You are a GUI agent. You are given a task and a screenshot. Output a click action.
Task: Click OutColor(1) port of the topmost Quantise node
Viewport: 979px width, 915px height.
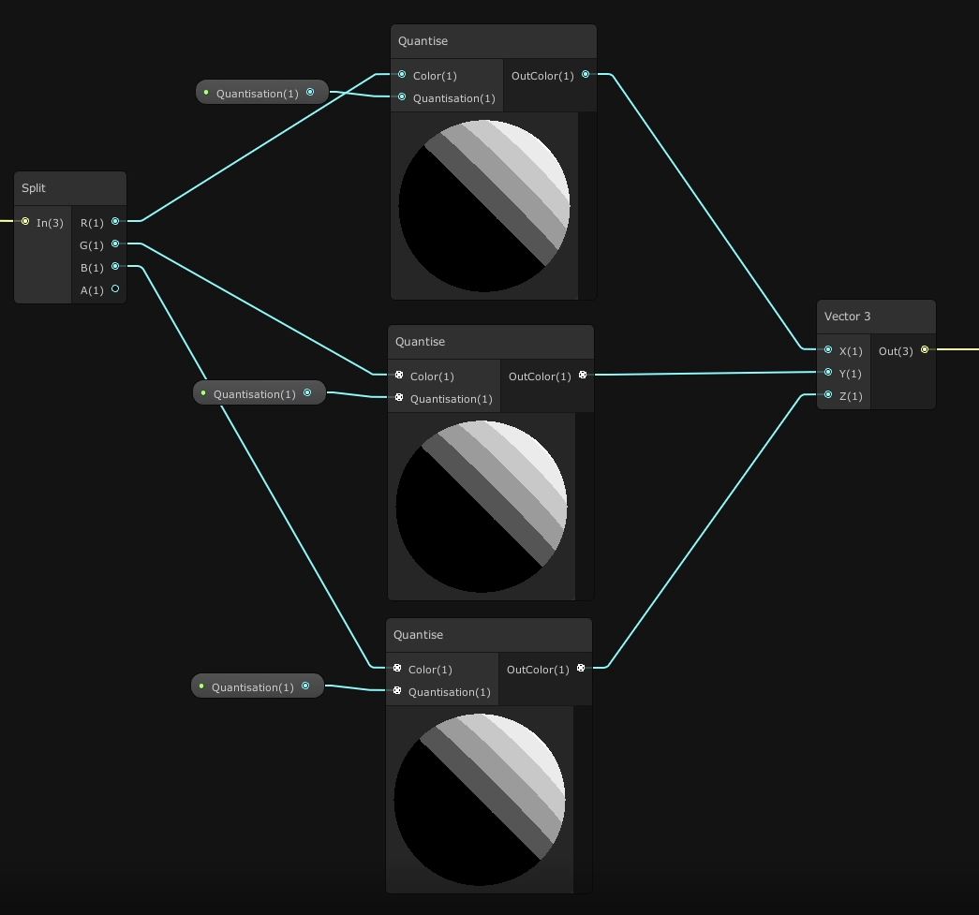coord(586,75)
